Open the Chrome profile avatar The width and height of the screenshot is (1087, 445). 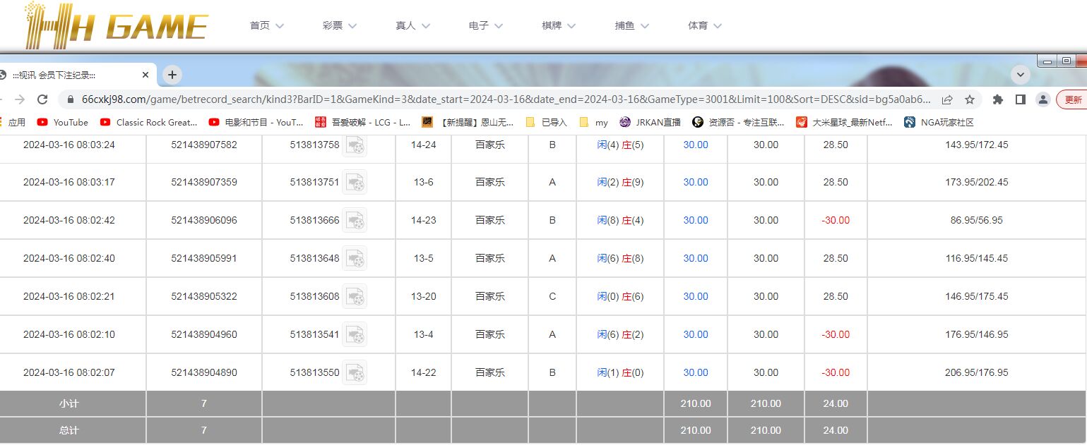pyautogui.click(x=1043, y=99)
